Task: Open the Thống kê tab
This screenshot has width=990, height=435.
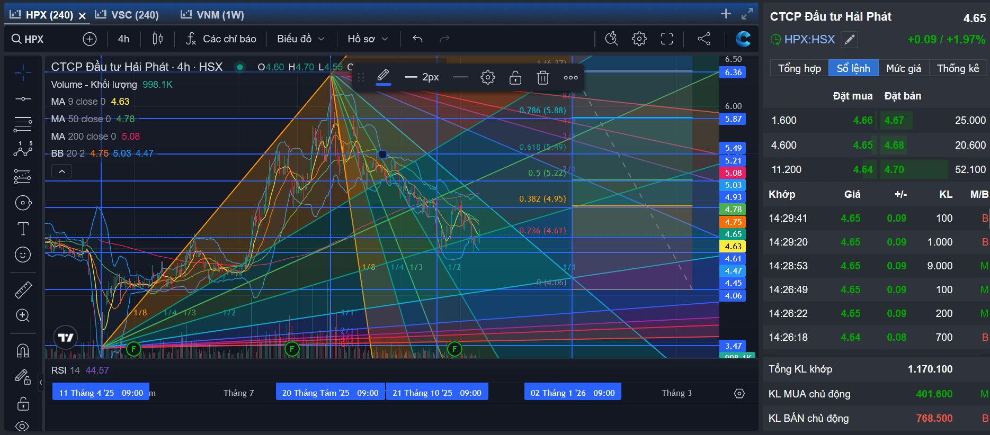Action: pos(958,68)
